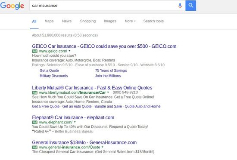
Task: Click the Ad badge next to www.general-insurance.com
Action: pos(35,147)
